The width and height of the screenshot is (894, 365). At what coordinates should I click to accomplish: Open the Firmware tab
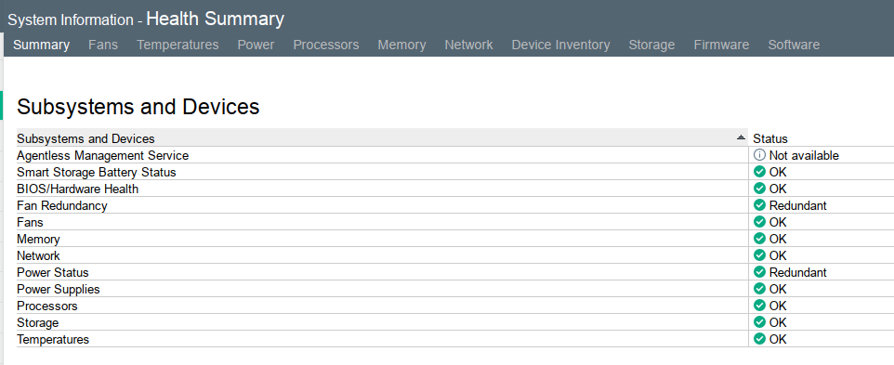point(721,45)
